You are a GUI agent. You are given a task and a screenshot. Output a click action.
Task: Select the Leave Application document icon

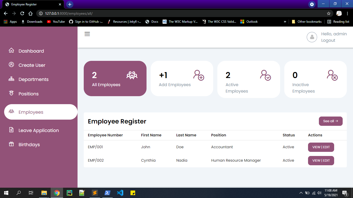(11, 130)
